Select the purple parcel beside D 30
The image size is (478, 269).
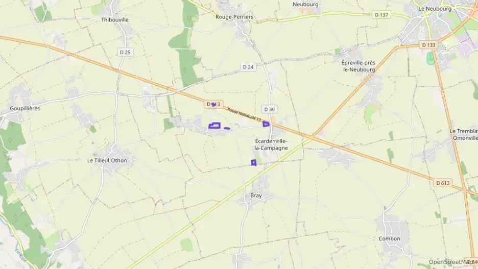[266, 124]
